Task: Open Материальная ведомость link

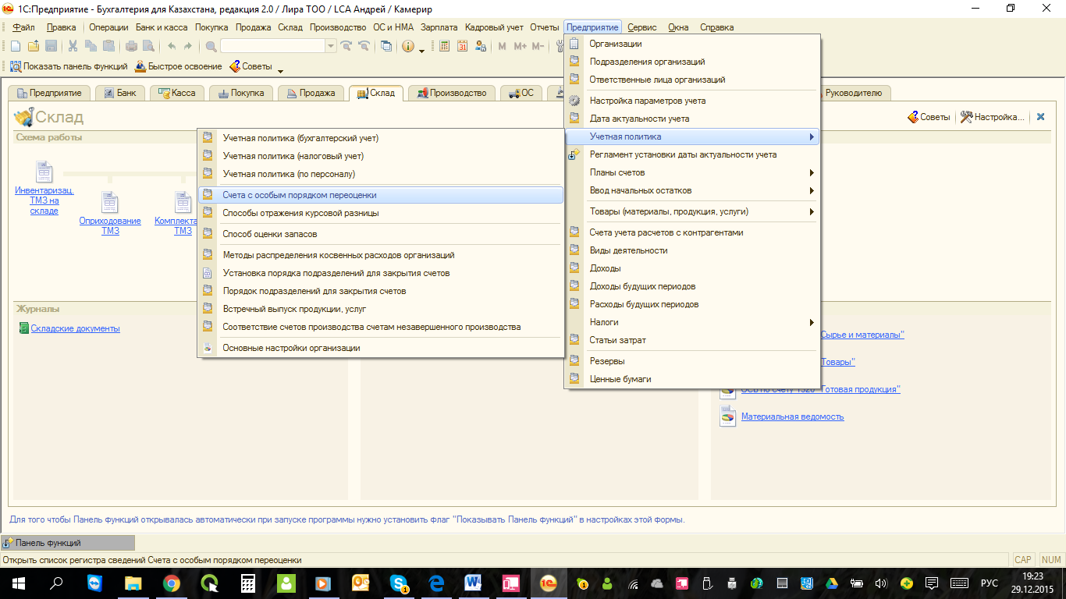Action: 793,416
